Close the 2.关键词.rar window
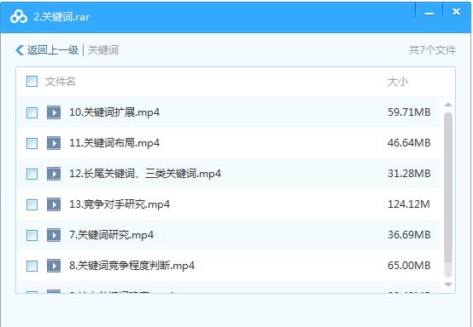Viewport: 473px width, 327px height. [x=456, y=11]
